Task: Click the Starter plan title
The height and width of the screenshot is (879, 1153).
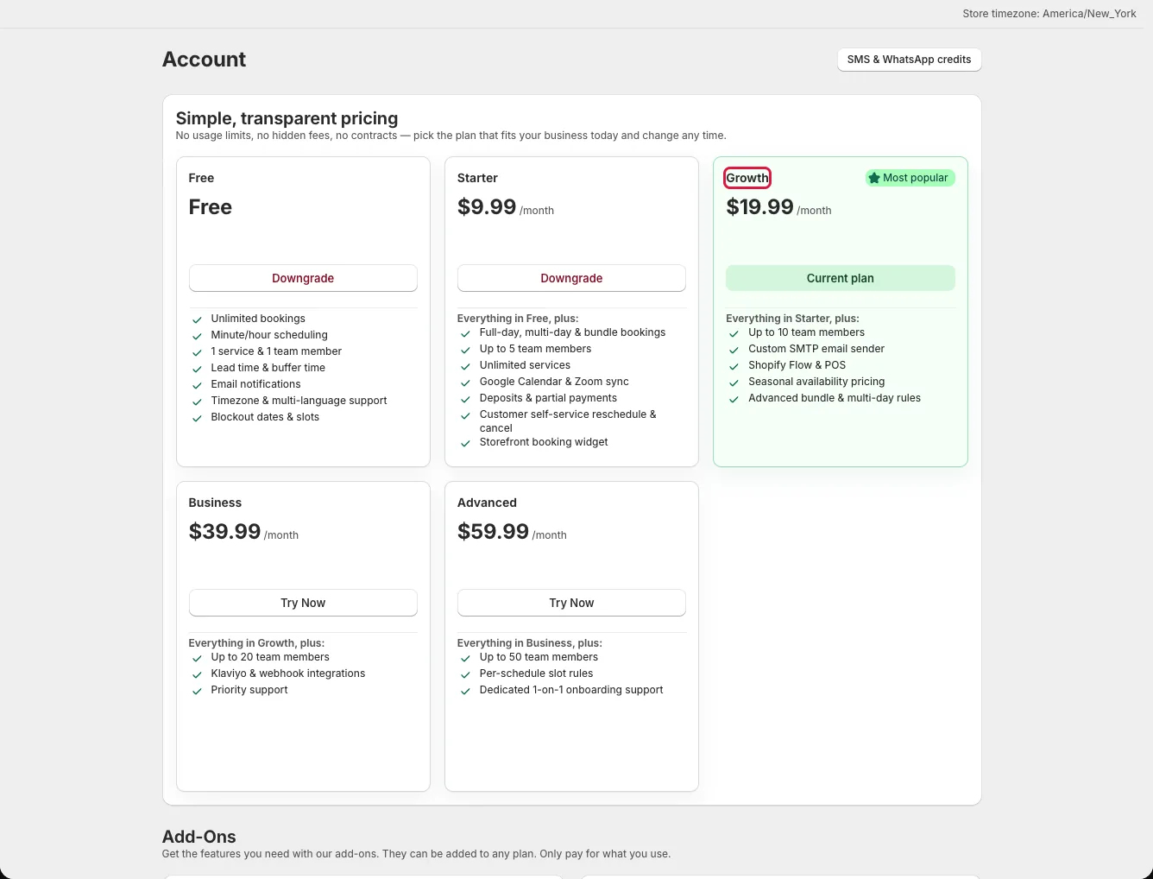Action: pyautogui.click(x=477, y=178)
